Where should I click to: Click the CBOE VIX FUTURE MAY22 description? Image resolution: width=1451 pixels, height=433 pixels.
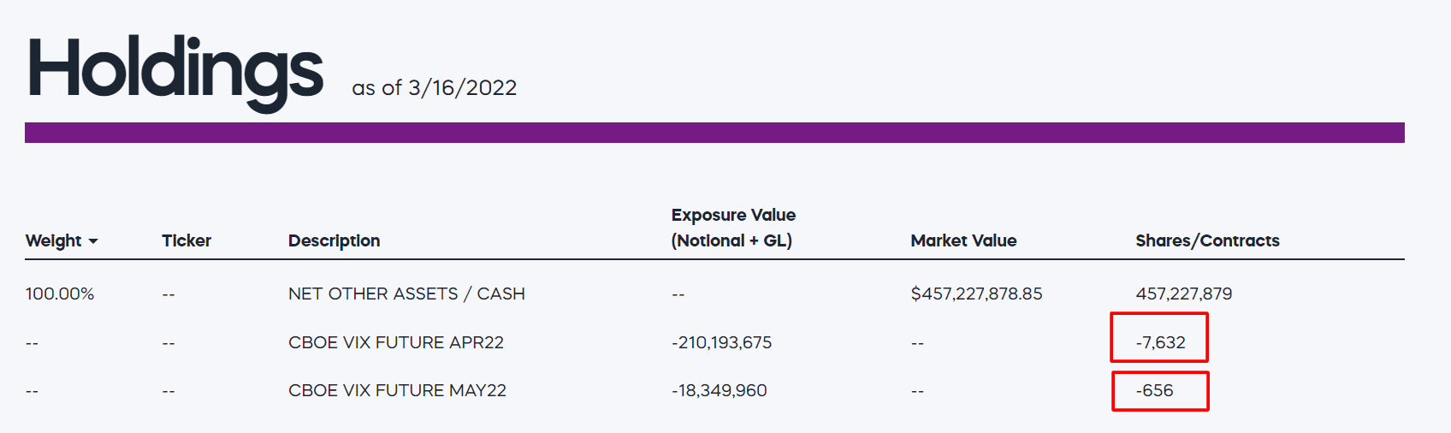[397, 390]
